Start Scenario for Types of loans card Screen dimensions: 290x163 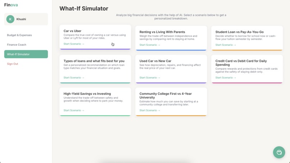point(74,77)
